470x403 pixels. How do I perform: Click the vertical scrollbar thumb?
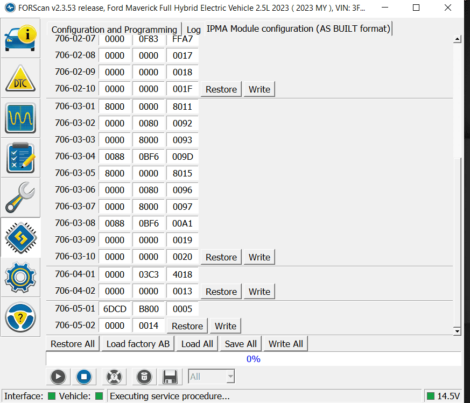pos(457,242)
